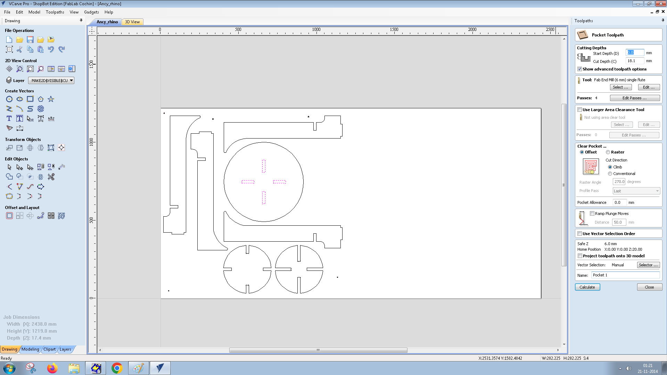The width and height of the screenshot is (667, 375).
Task: Switch to the 3D View tab
Action: 132,22
